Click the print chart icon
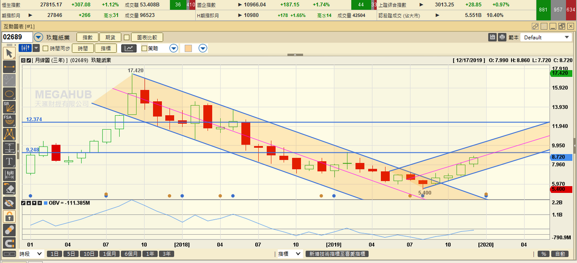577x263 pixels. [502, 37]
